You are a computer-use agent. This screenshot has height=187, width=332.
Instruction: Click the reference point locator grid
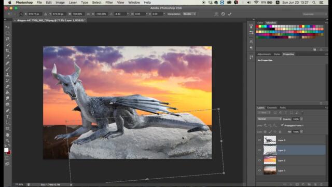click(21, 14)
